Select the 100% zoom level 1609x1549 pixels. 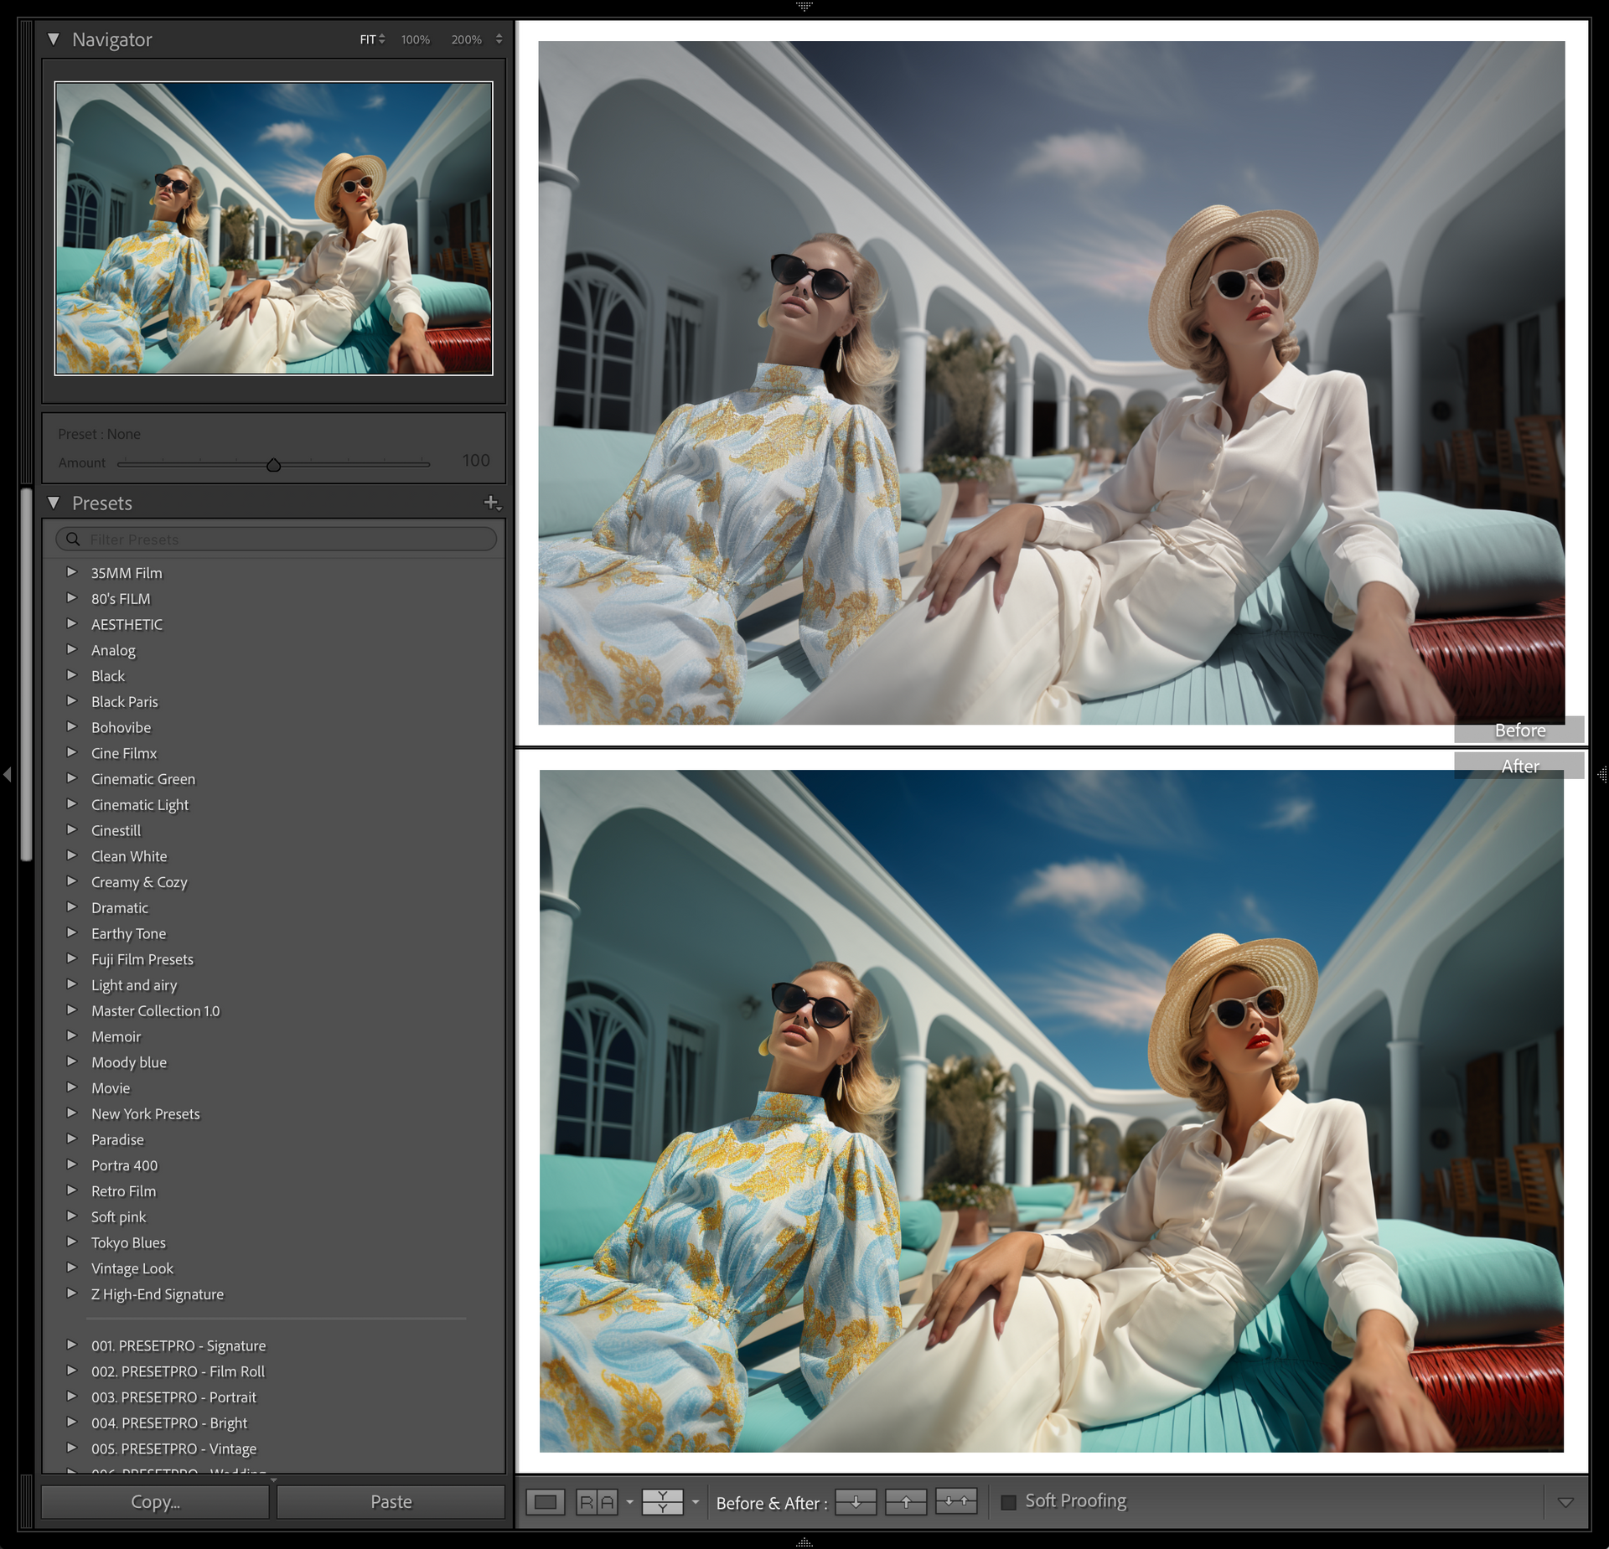click(x=414, y=39)
